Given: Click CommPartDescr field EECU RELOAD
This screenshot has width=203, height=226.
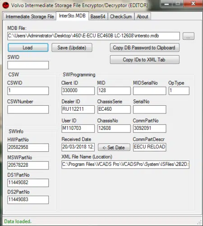Looking at the screenshot, I should tap(150, 147).
